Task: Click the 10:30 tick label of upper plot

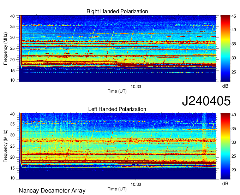Action: 136,87
